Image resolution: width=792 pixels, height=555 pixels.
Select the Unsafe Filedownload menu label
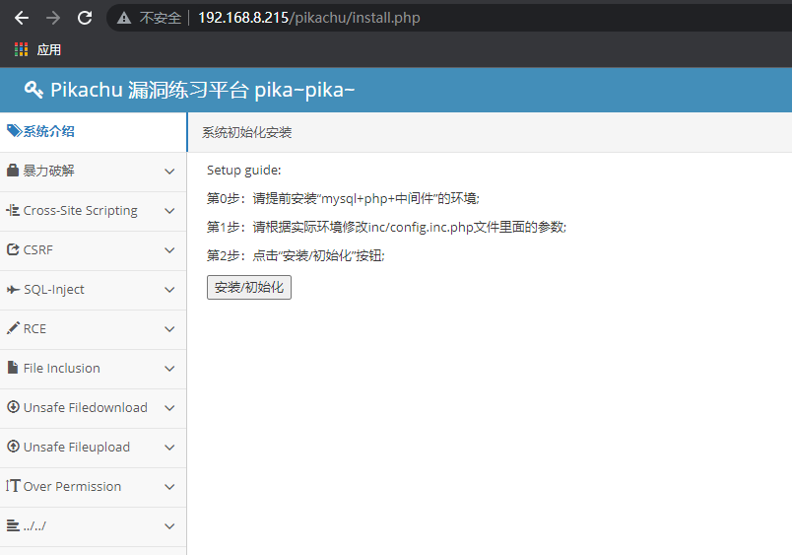[x=86, y=407]
